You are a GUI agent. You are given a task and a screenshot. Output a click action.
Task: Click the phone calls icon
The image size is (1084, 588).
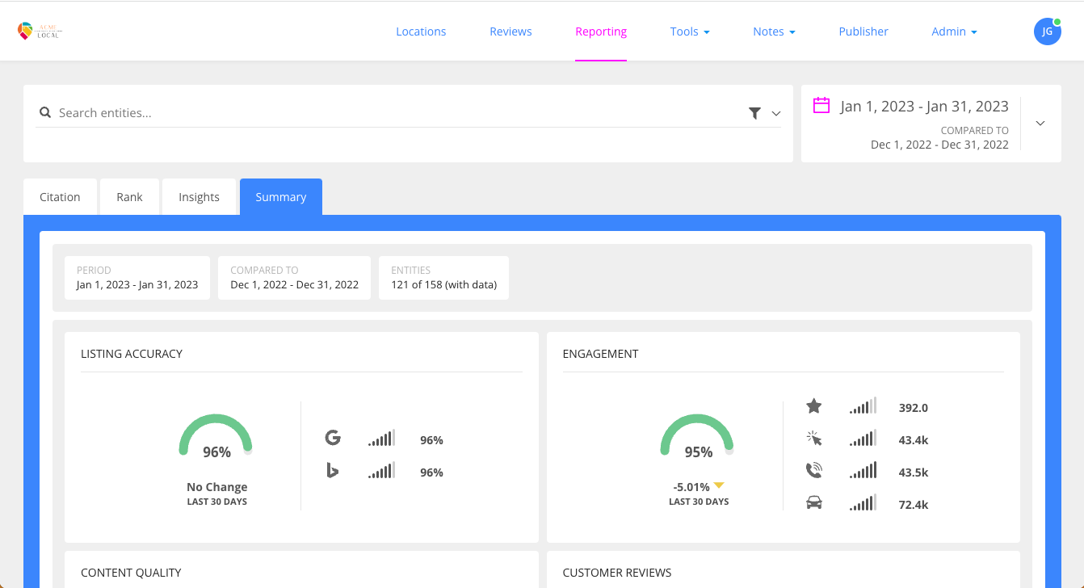(814, 470)
